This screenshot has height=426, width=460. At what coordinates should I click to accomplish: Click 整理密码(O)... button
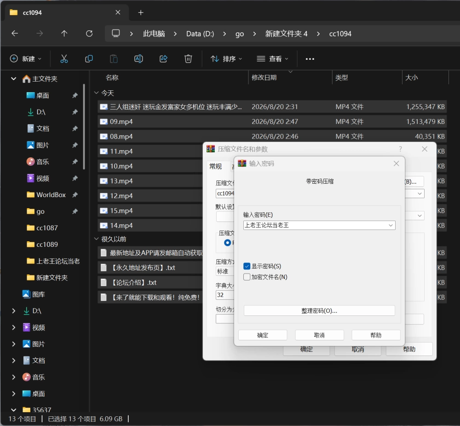coord(319,310)
